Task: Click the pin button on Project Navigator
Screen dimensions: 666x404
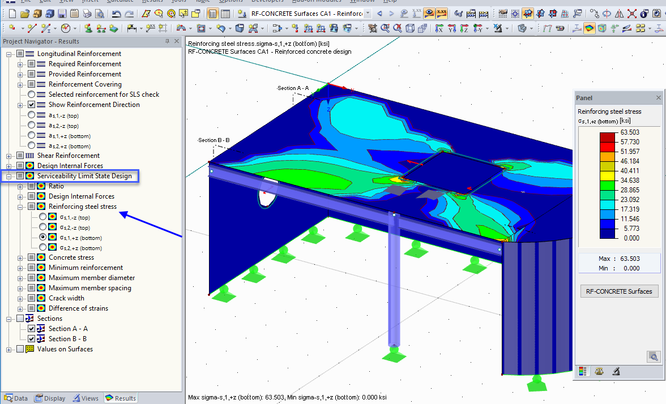Action: pyautogui.click(x=168, y=41)
